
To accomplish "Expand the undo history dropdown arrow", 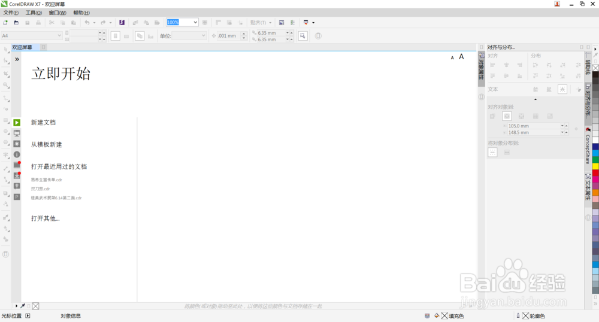I will coord(95,23).
